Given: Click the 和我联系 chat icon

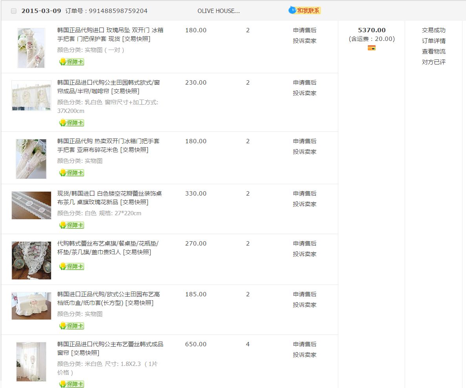Looking at the screenshot, I should click(305, 11).
